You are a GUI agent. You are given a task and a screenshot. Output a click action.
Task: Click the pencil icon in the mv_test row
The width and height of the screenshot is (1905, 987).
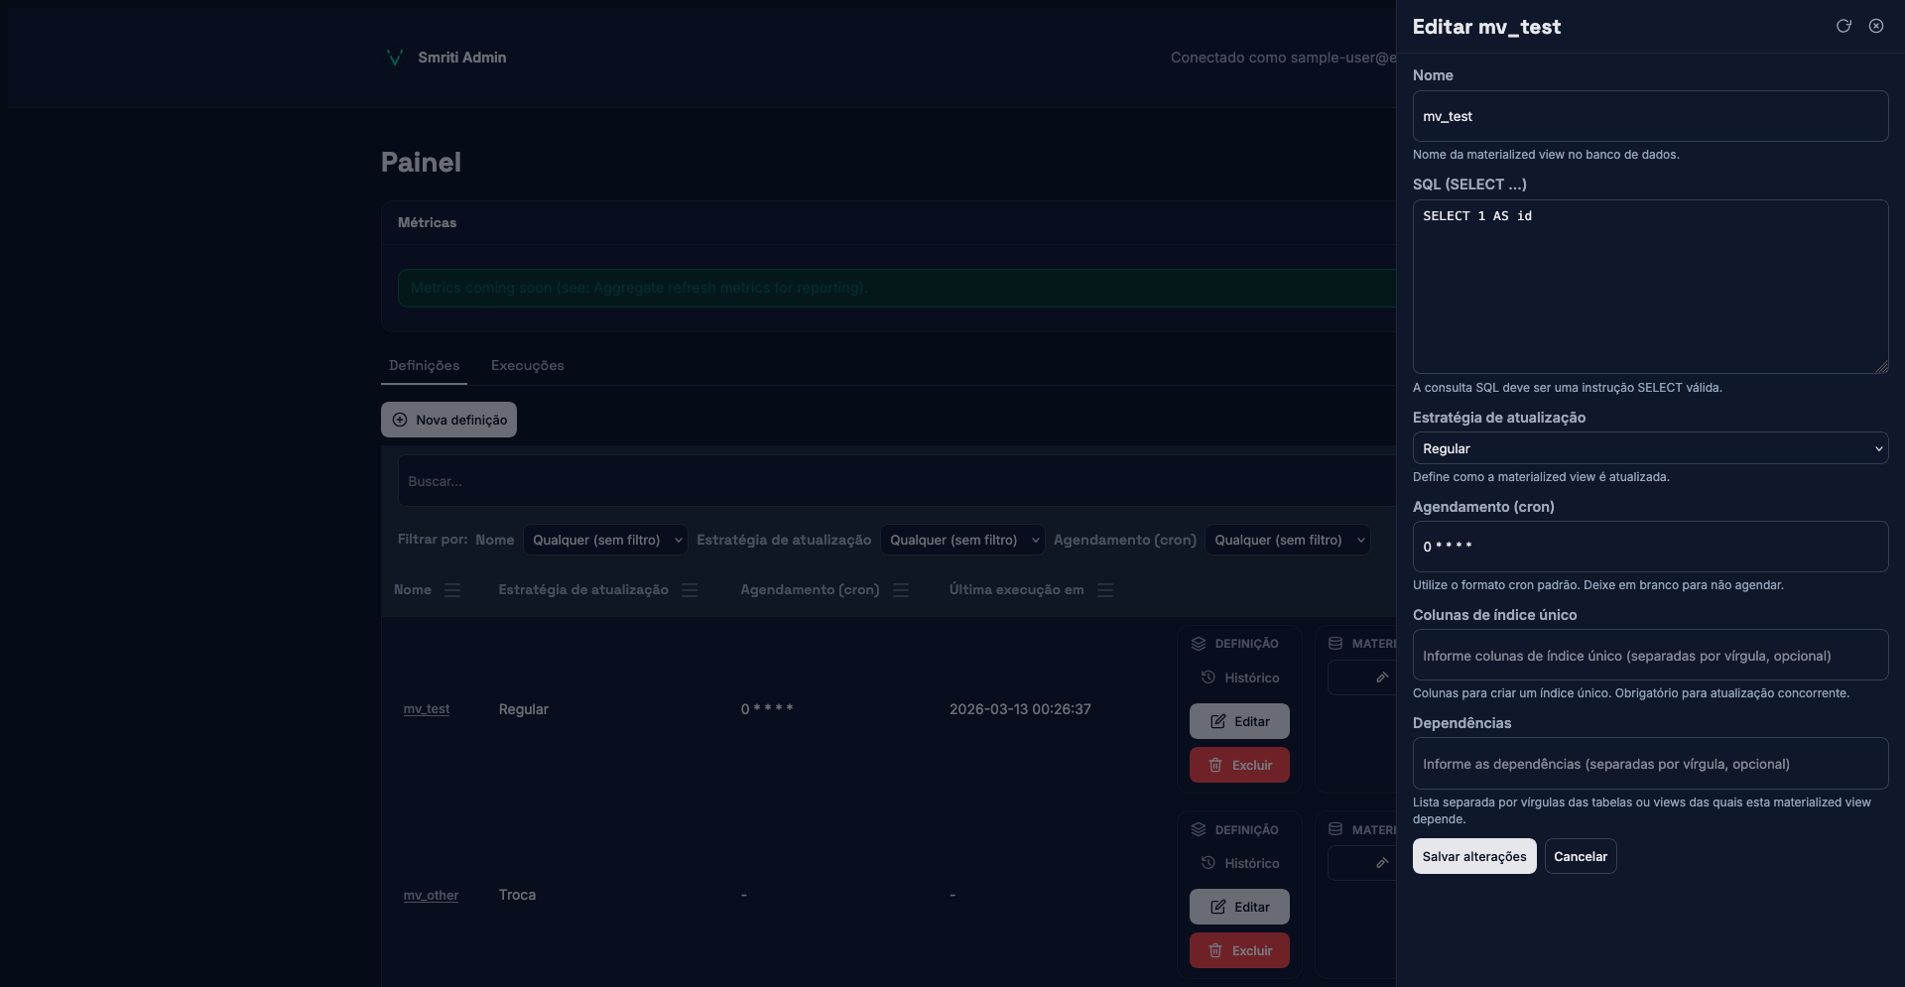(1381, 678)
